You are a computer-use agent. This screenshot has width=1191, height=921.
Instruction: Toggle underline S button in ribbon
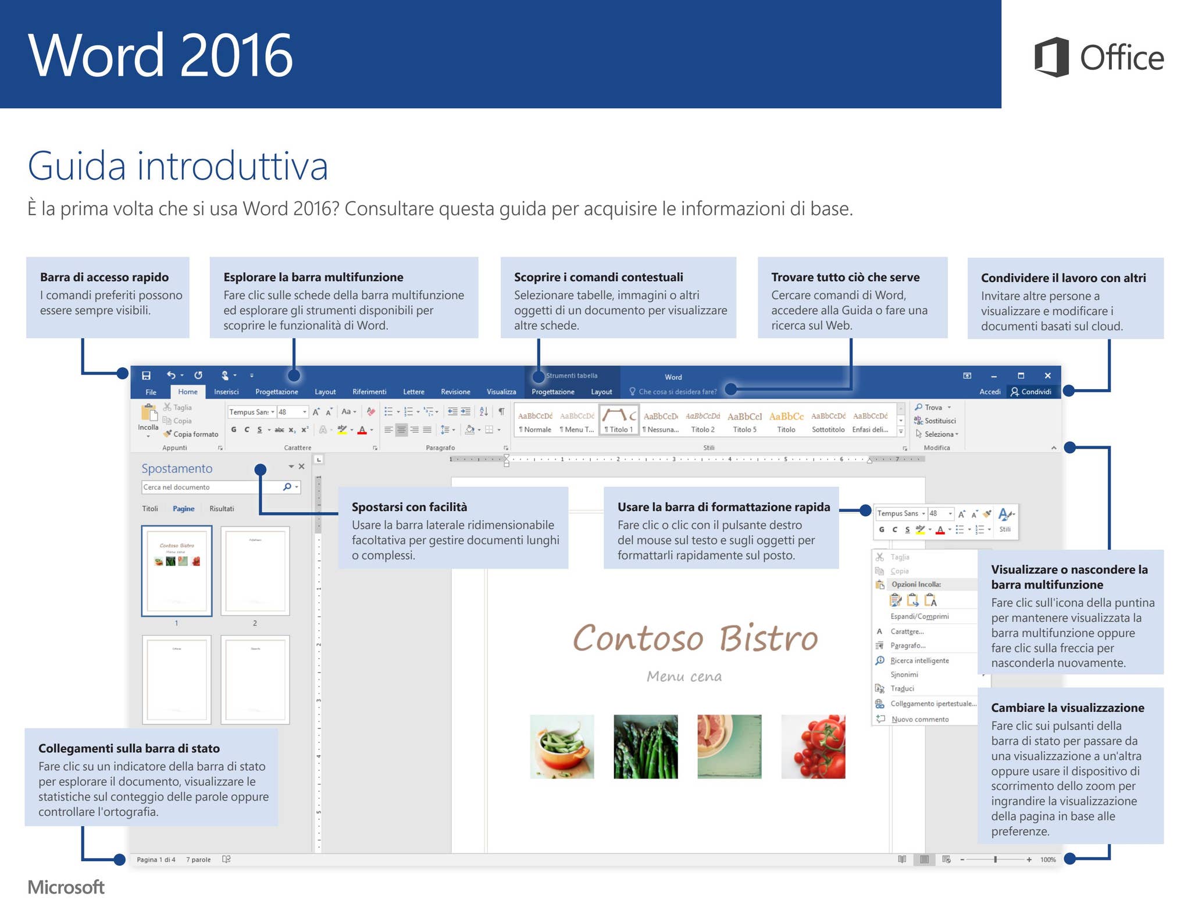[x=259, y=430]
